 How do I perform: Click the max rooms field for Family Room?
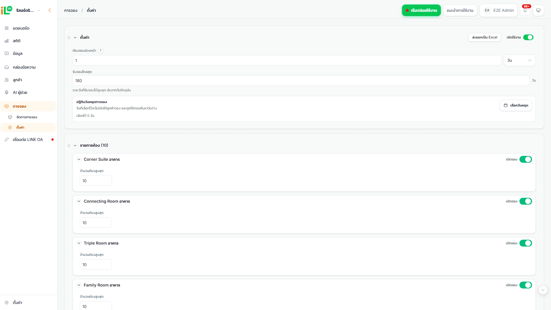tap(96, 306)
